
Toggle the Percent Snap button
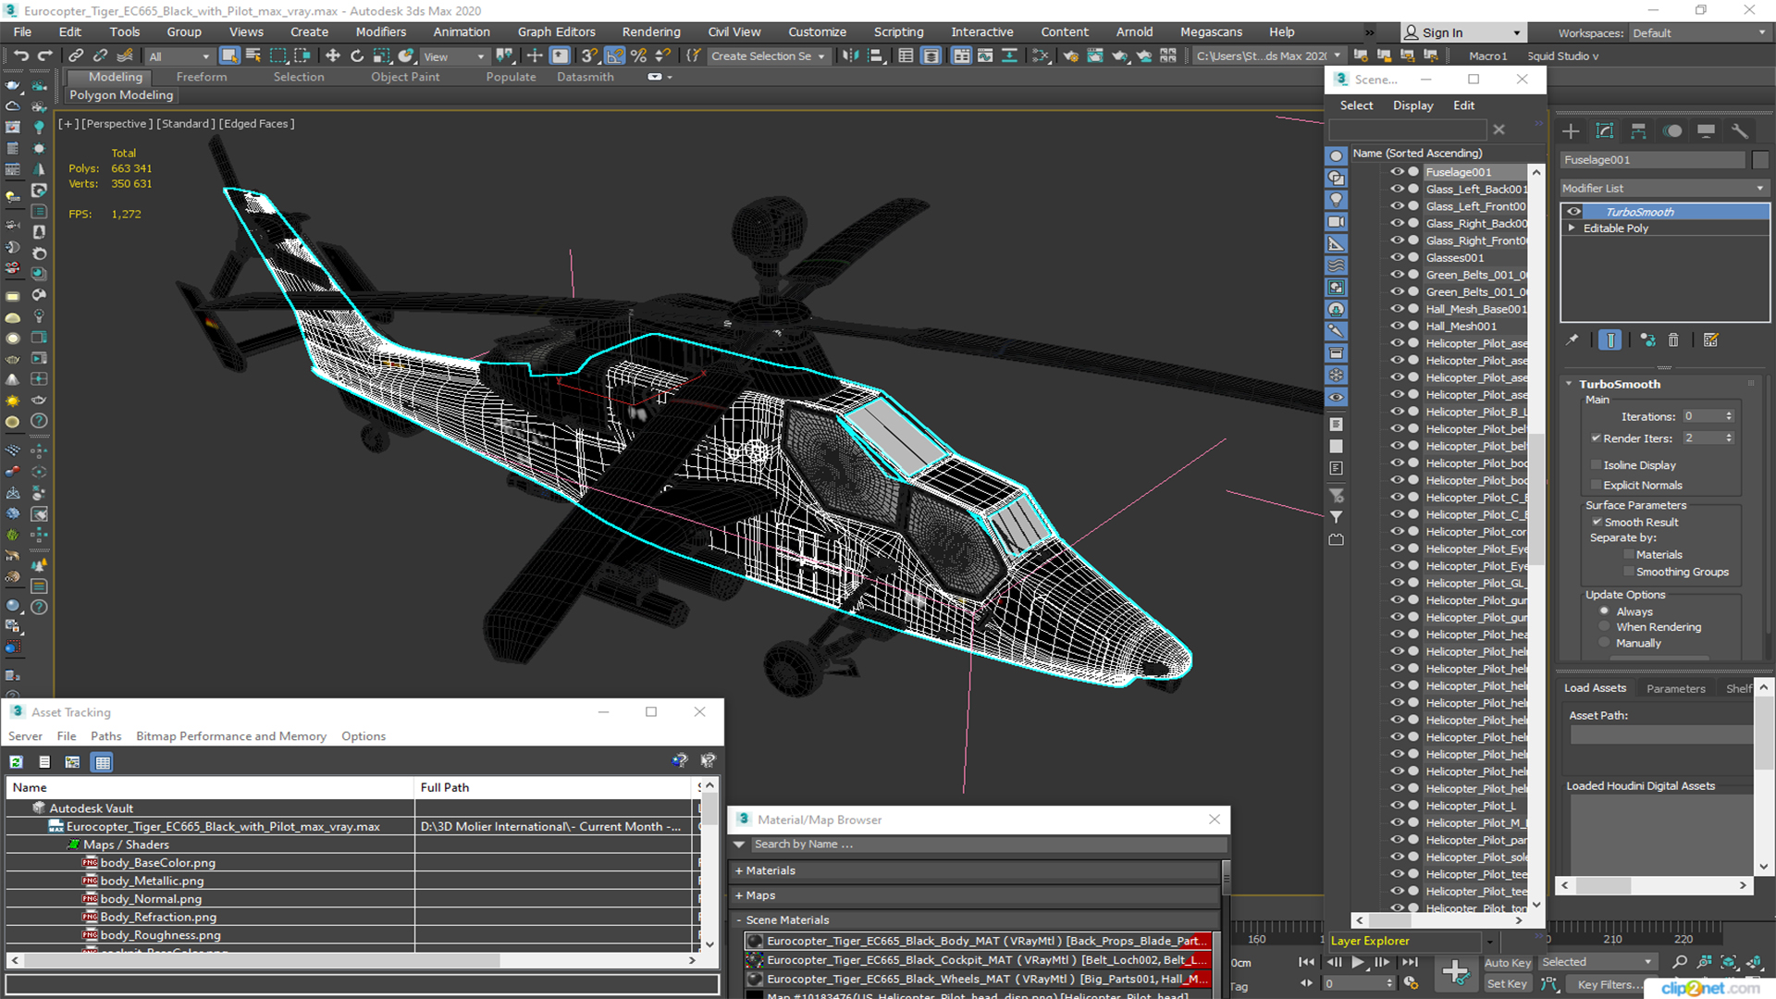click(x=638, y=55)
